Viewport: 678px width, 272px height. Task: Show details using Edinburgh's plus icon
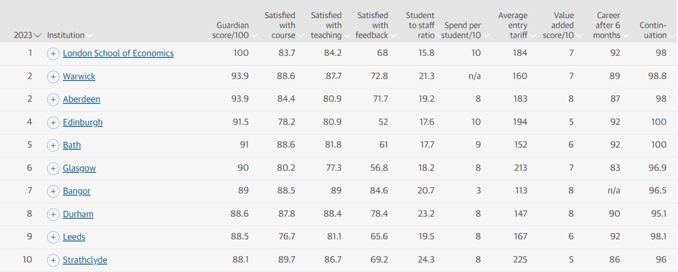[x=53, y=122]
